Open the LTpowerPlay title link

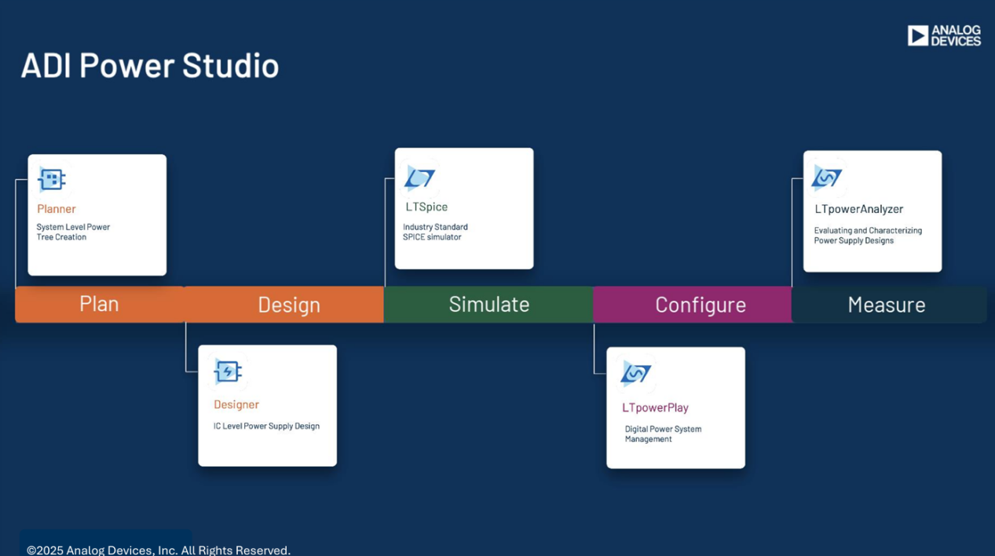click(655, 408)
